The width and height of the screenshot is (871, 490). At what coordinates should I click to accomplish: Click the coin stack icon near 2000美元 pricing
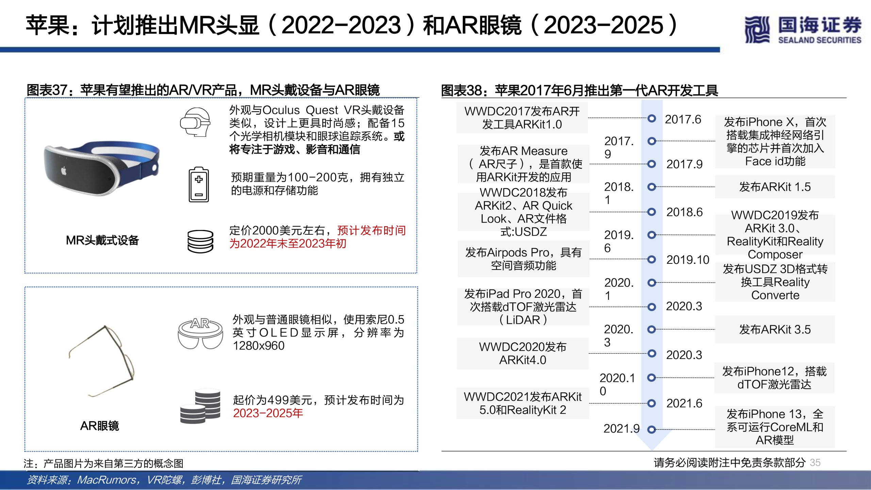[200, 241]
